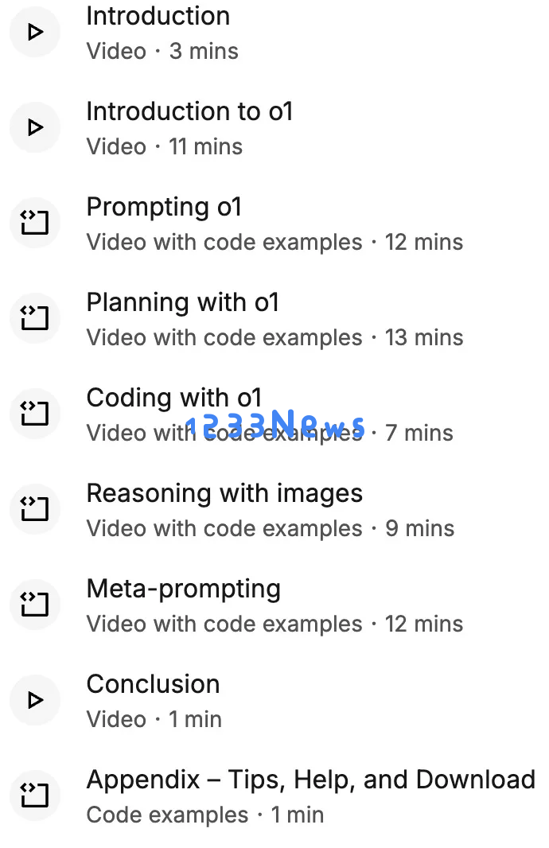
Task: Select the code icon beside Prompting o1
Action: 35,223
